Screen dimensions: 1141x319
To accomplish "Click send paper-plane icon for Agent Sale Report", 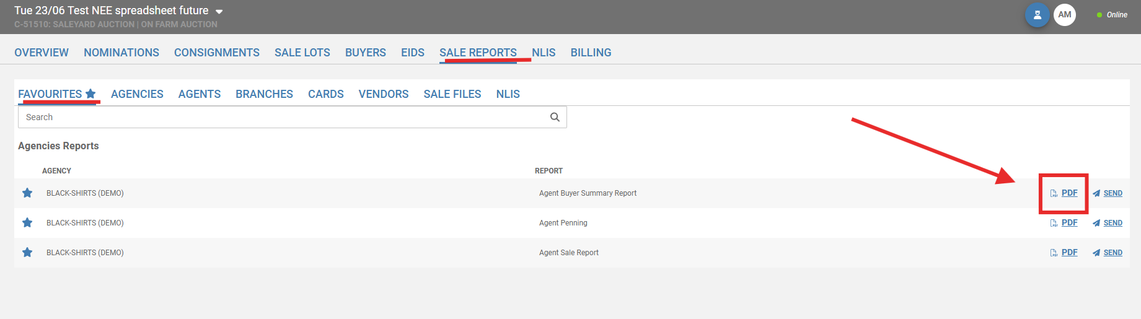I will [x=1096, y=253].
